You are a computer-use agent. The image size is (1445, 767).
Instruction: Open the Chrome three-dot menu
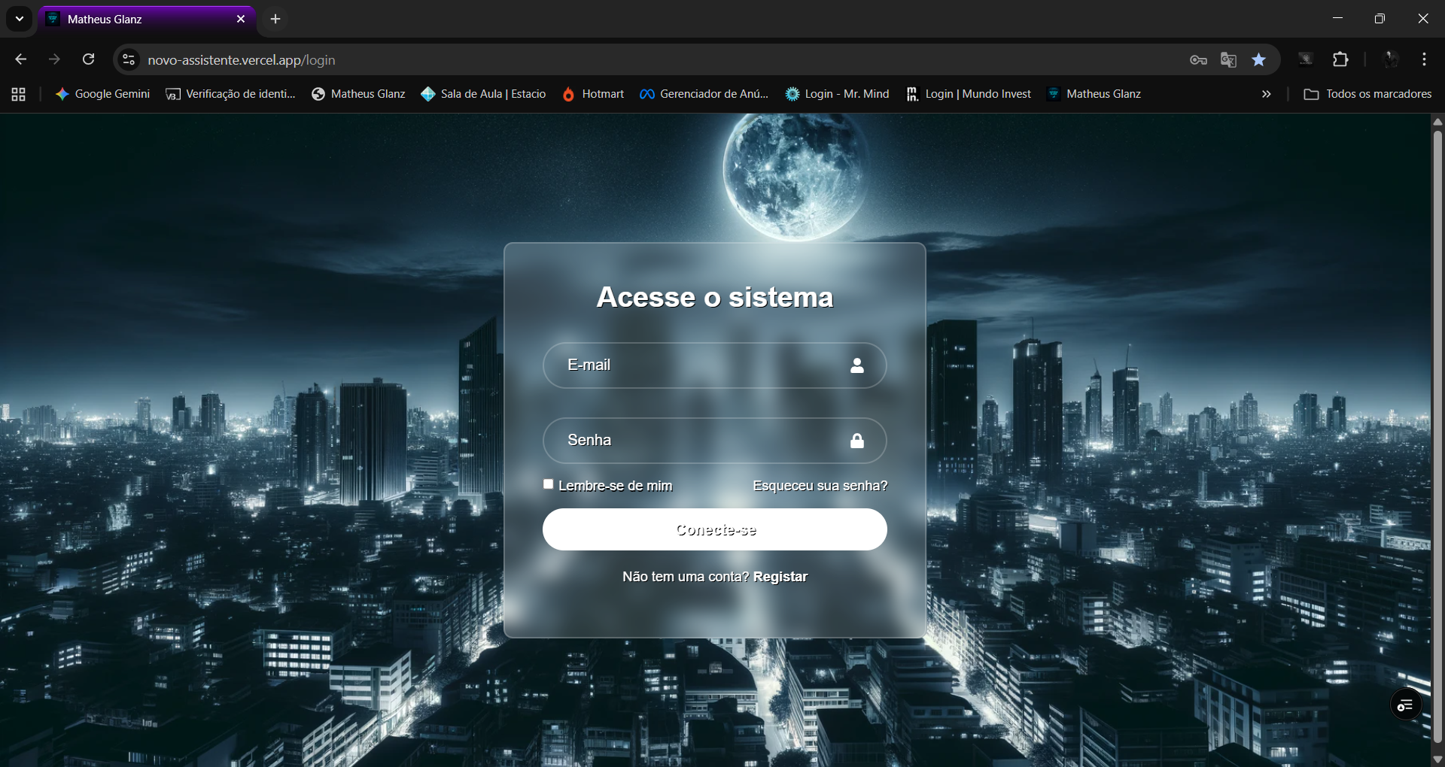click(1424, 59)
